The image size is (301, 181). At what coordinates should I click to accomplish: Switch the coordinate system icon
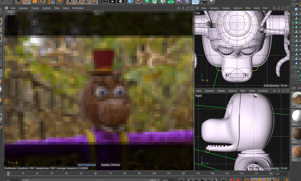tap(95, 2)
